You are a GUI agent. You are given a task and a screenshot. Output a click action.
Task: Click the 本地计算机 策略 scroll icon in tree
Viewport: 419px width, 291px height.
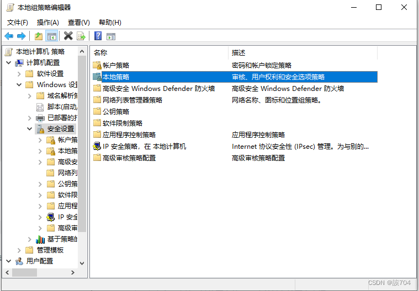click(9, 51)
